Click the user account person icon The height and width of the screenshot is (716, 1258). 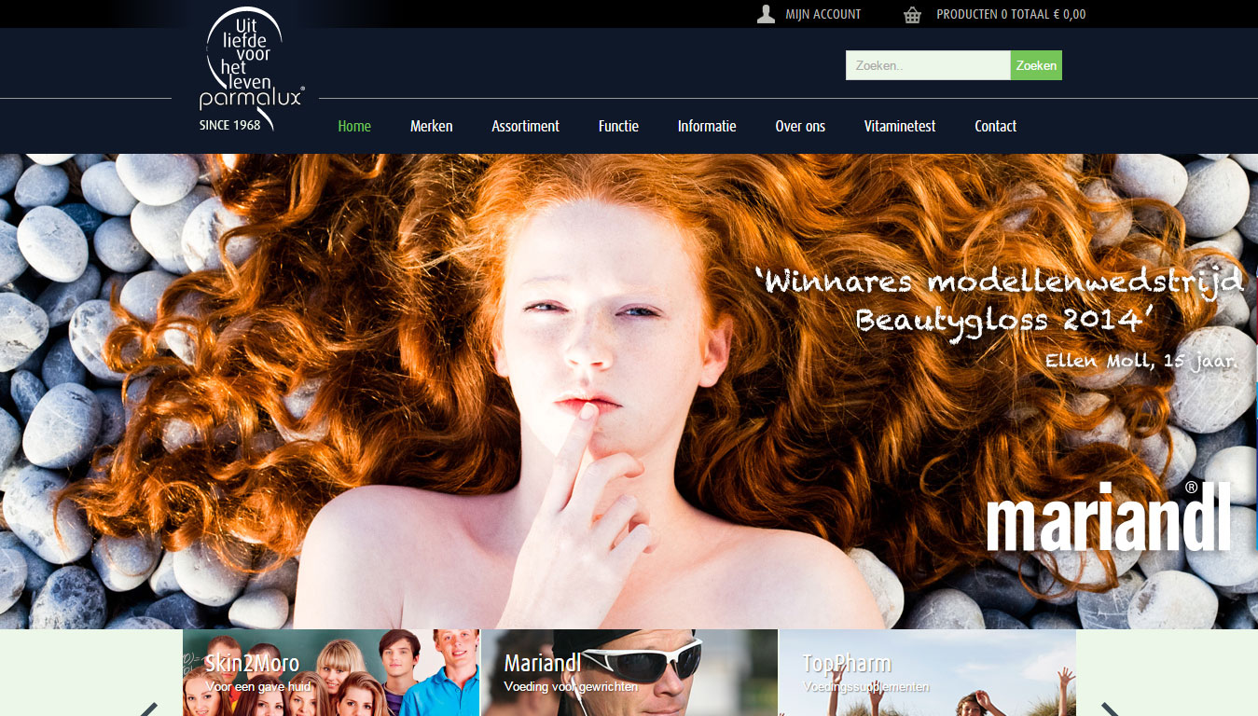coord(766,14)
